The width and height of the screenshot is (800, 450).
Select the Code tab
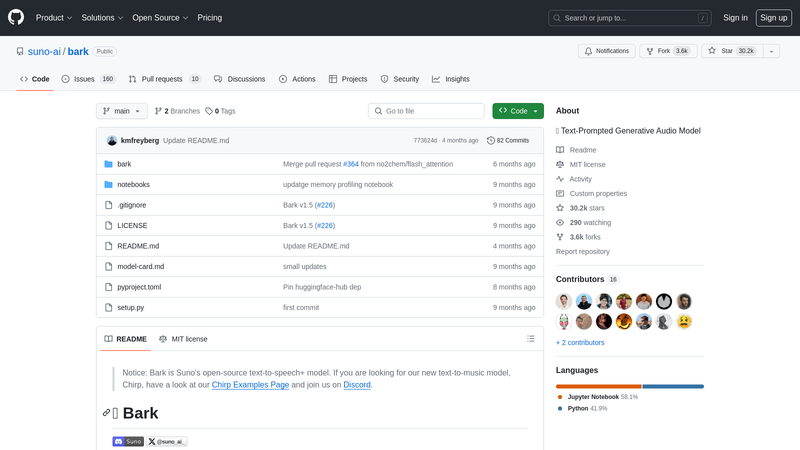pyautogui.click(x=35, y=79)
